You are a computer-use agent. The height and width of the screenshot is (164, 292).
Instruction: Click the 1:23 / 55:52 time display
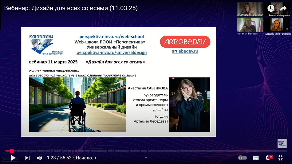[x=59, y=158]
